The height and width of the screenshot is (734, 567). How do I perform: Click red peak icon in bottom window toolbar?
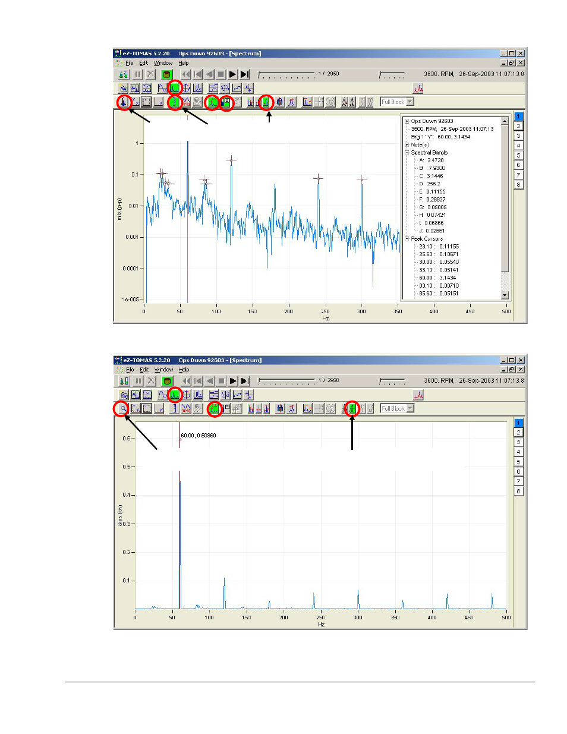pyautogui.click(x=418, y=395)
